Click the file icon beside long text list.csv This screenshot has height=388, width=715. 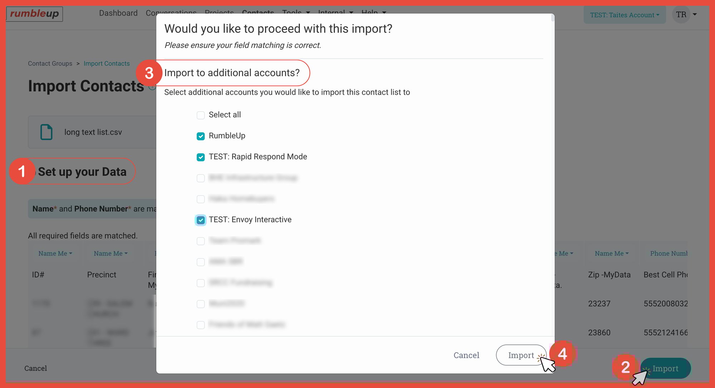pos(46,132)
